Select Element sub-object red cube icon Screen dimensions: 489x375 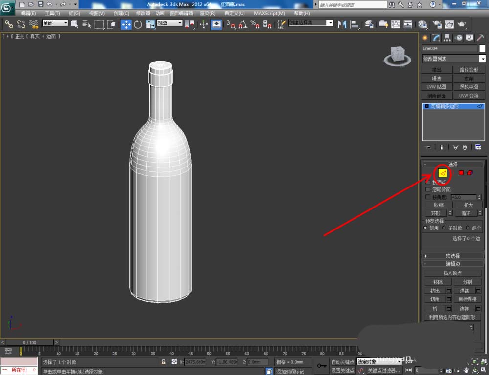click(470, 173)
